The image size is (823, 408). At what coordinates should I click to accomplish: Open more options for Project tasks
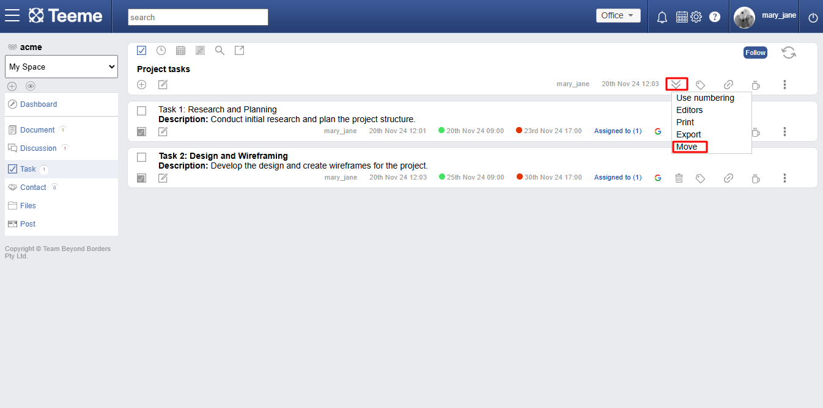point(784,85)
